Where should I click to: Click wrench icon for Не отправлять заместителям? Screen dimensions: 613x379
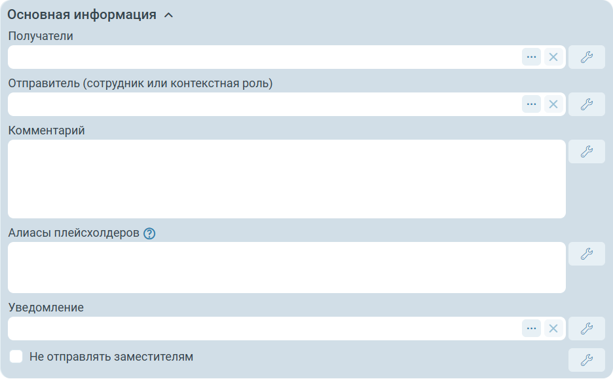click(586, 360)
